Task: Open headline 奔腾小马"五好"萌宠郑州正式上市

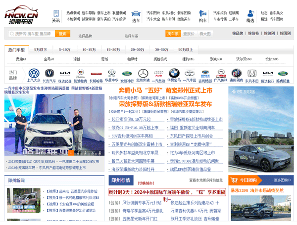Action: pos(165,90)
